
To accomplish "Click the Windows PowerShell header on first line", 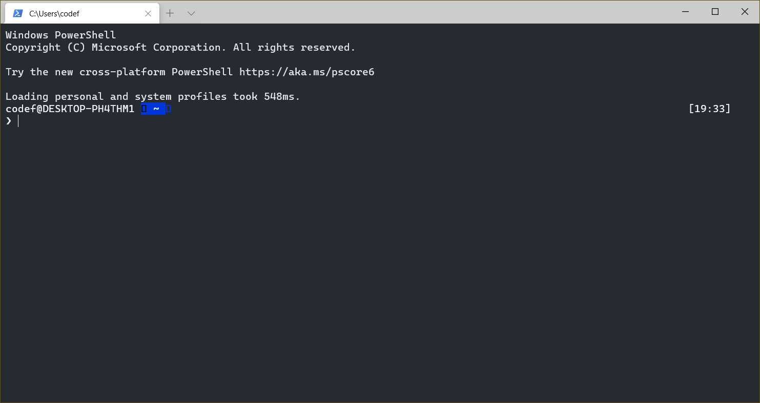I will pyautogui.click(x=60, y=35).
